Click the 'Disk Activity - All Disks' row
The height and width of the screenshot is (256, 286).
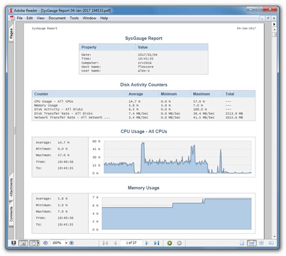(143, 109)
